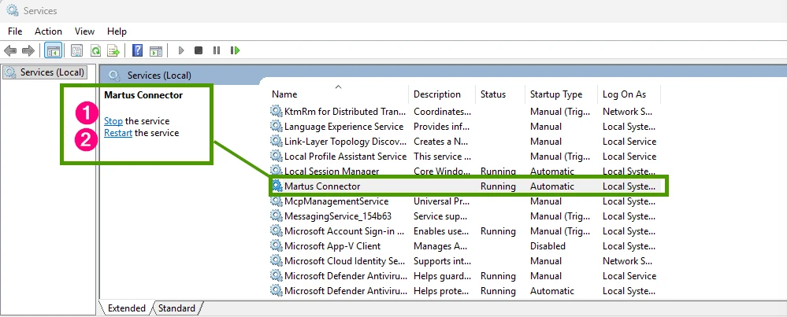Open the Properties toolbar icon
Screen dimensions: 787x317
(x=76, y=50)
